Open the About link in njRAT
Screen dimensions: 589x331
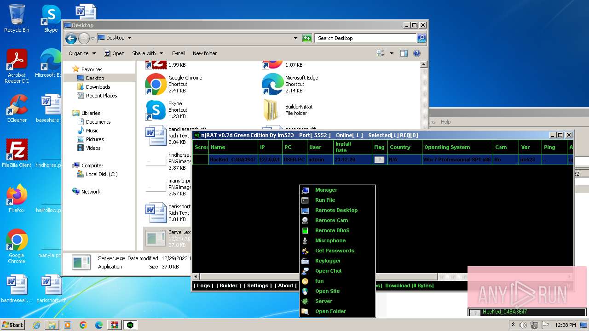286,285
